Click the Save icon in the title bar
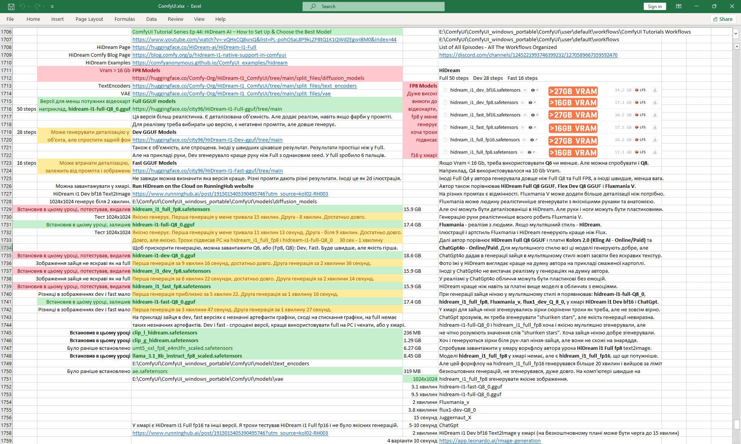 coord(11,7)
